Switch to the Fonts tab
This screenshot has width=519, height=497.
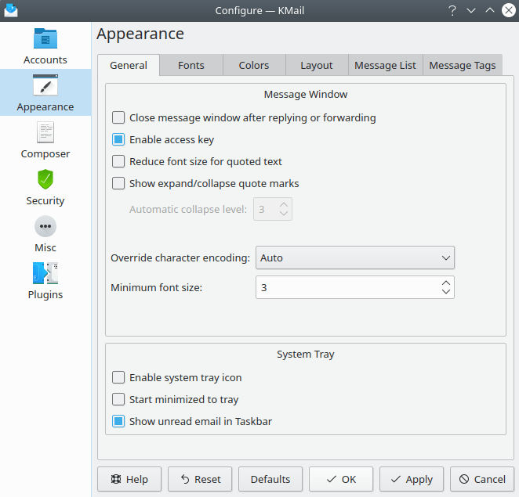click(191, 66)
